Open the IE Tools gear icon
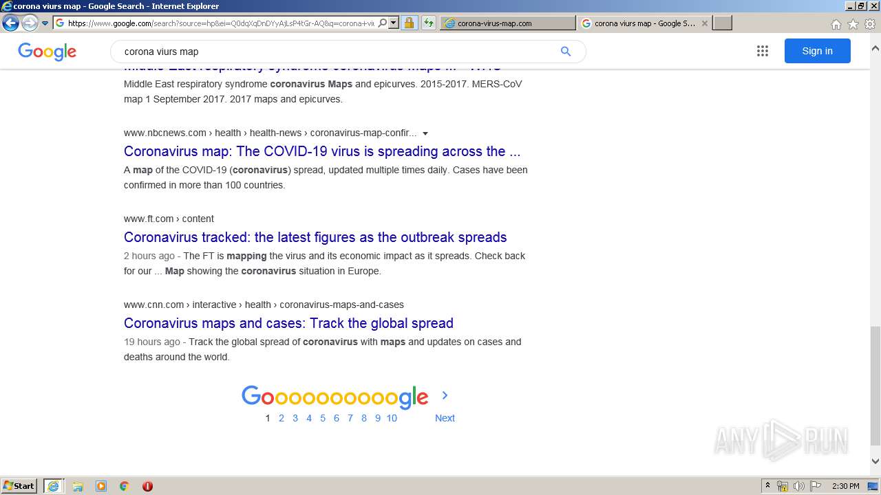Viewport: 881px width, 495px height. pyautogui.click(x=870, y=24)
